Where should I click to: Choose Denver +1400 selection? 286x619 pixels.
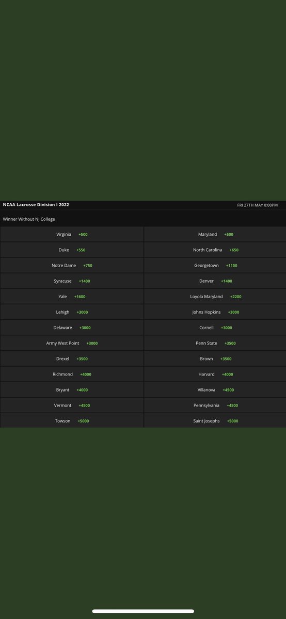215,281
